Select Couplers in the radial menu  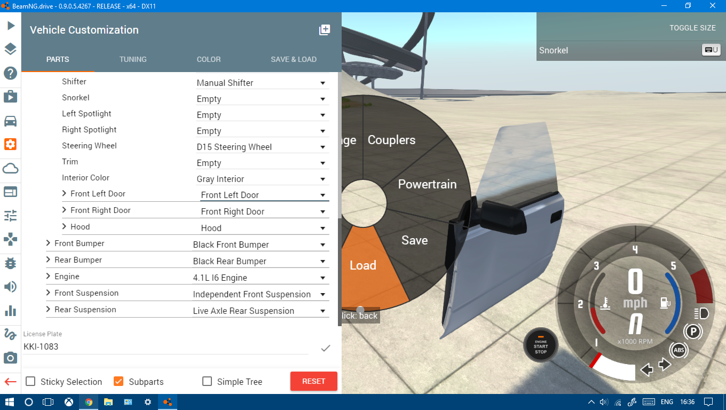point(391,140)
